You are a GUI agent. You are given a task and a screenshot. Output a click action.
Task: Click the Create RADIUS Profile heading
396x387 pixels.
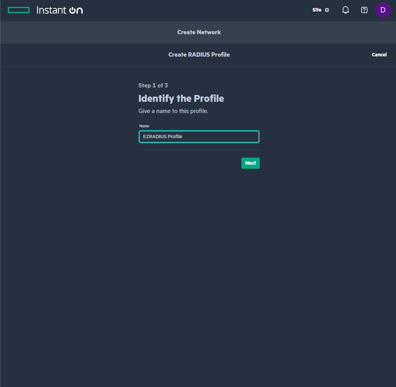coord(199,54)
